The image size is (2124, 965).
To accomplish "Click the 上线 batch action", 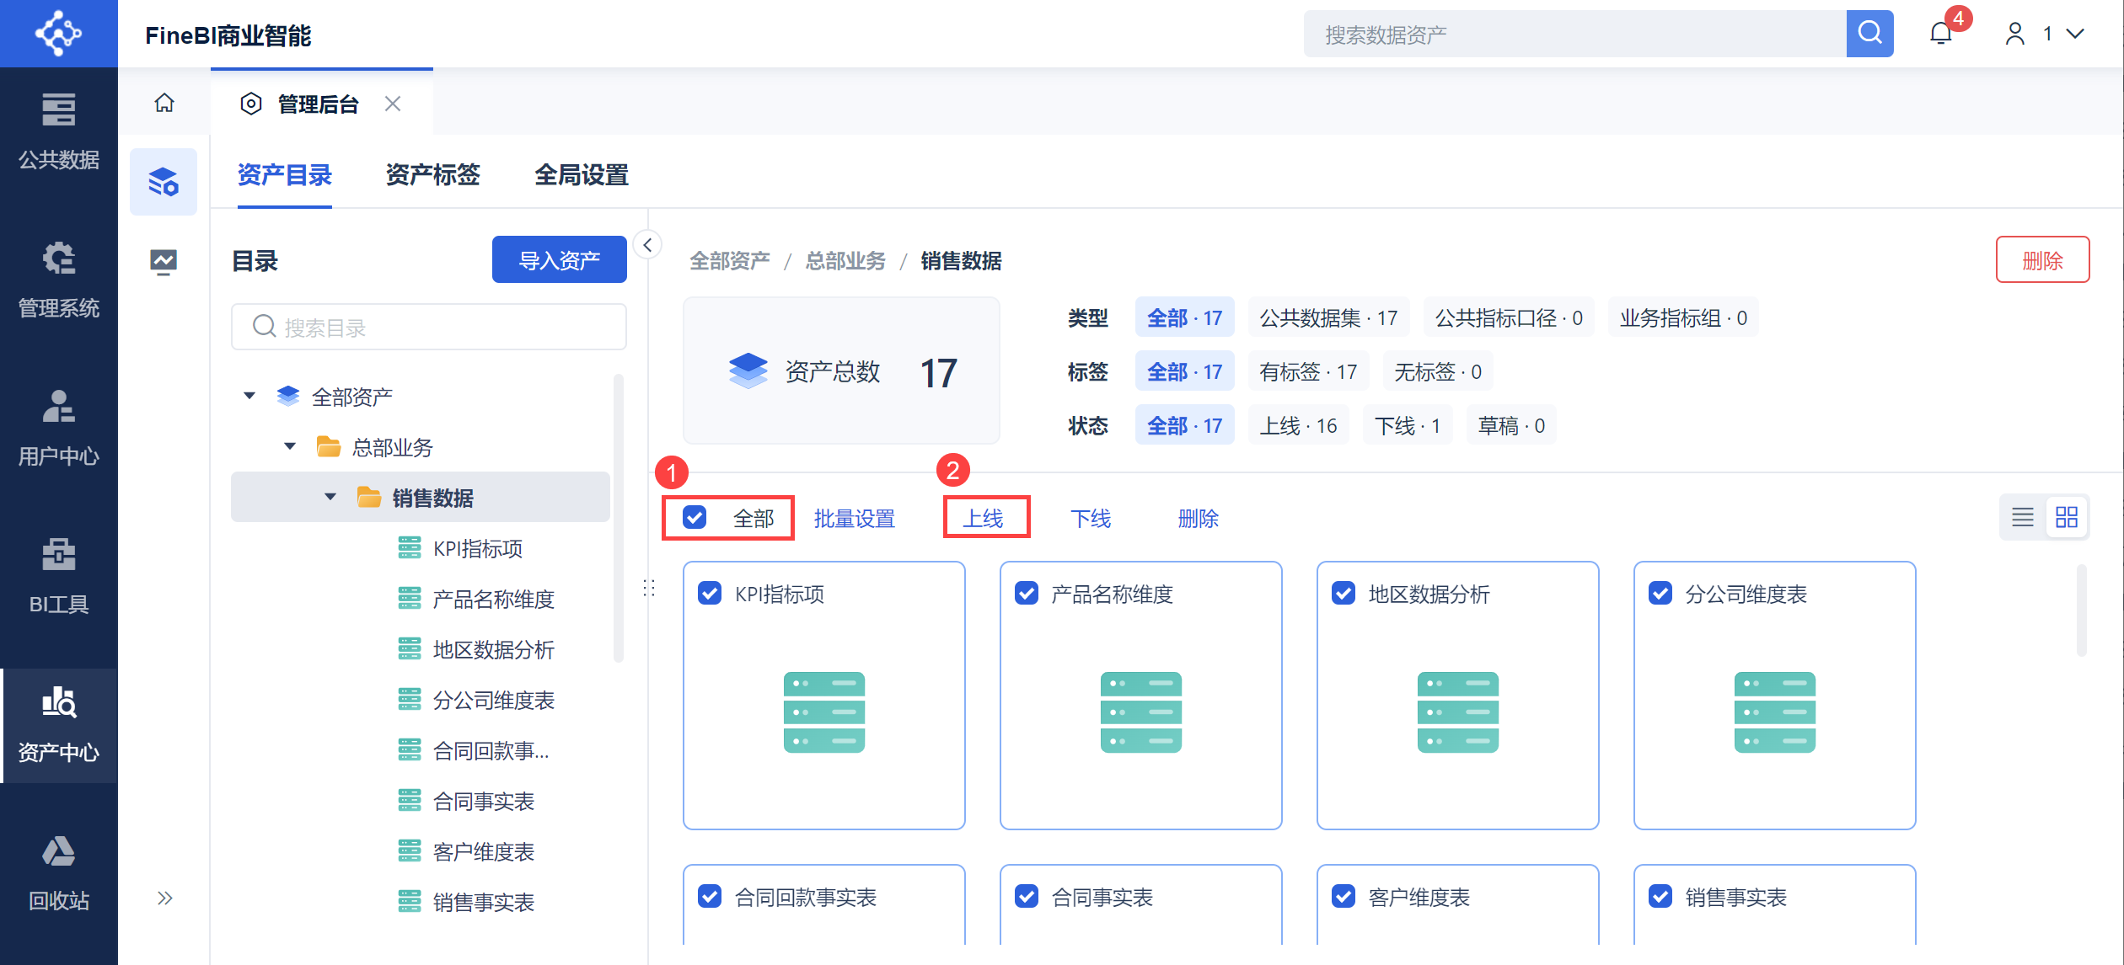I will tap(984, 518).
